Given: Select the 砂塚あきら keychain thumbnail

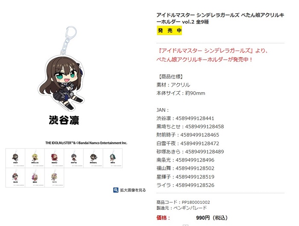Looking at the screenshot, I should 93,158.
